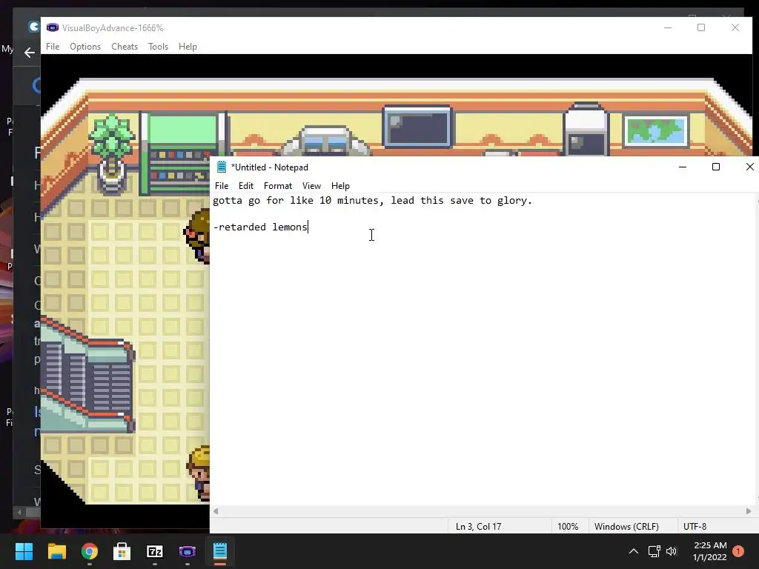
Task: Click 'Ln 3, Col 17' status entry
Action: [478, 527]
